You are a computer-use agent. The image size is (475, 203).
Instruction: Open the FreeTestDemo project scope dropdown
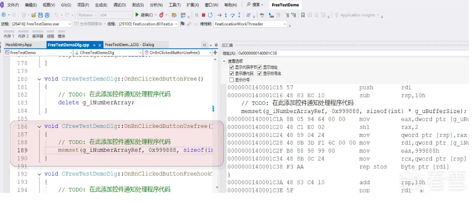[x=71, y=52]
